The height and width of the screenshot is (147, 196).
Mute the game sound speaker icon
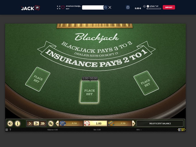pos(10,123)
